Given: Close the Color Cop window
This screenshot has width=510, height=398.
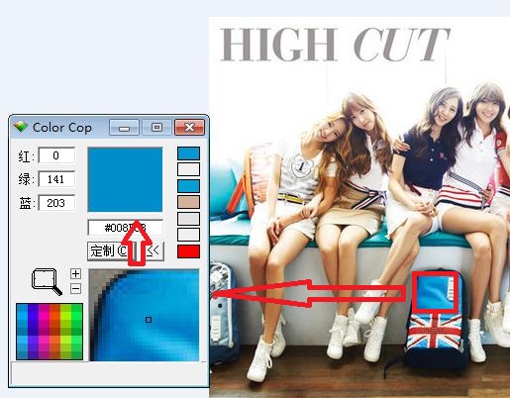Looking at the screenshot, I should pos(189,128).
